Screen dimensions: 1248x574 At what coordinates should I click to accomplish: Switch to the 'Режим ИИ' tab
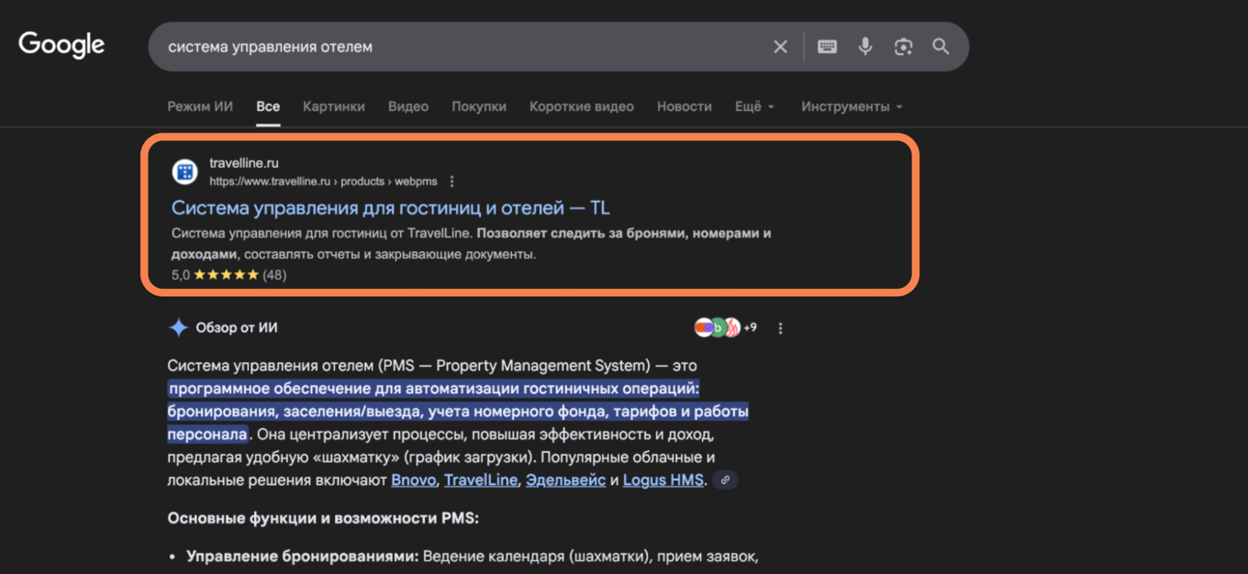[x=200, y=106]
